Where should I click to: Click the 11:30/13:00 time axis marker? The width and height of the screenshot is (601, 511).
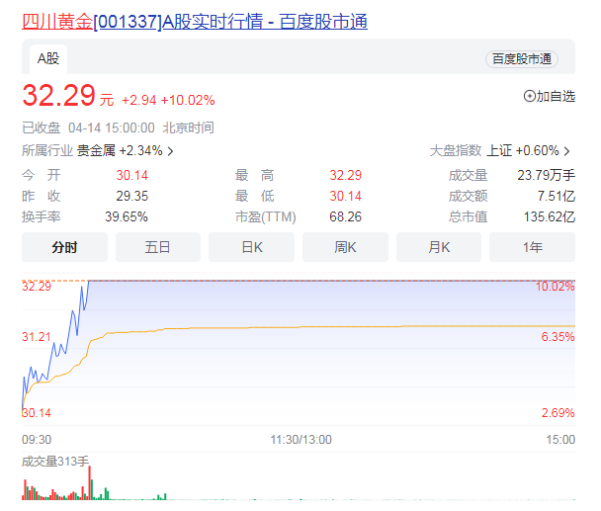tap(301, 439)
